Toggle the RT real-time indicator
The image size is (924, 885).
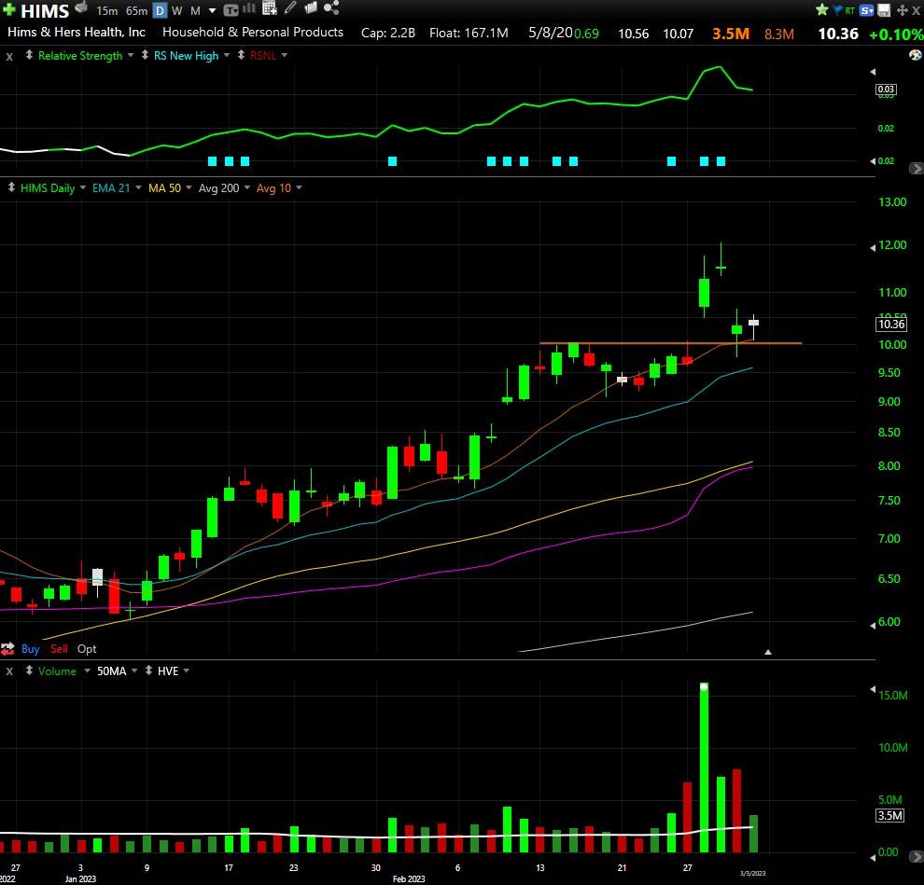pos(849,10)
